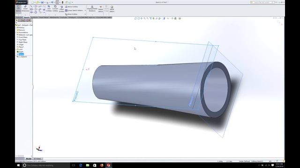Expand the Annotations tree node

coord(16,33)
